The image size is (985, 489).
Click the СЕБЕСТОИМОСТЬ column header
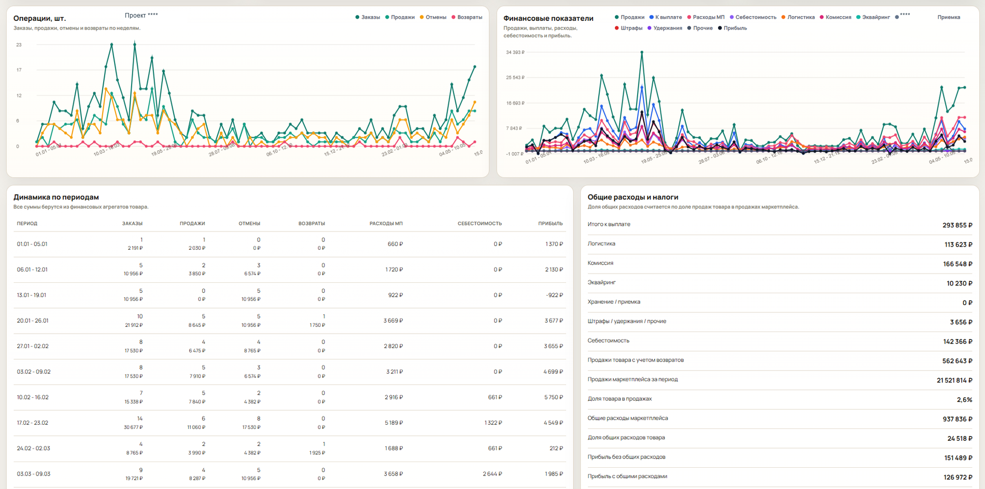480,224
